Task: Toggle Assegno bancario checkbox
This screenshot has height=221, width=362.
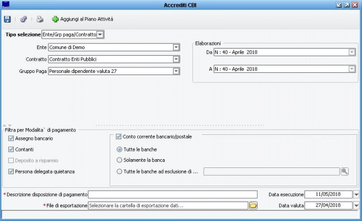Action: tap(11, 139)
